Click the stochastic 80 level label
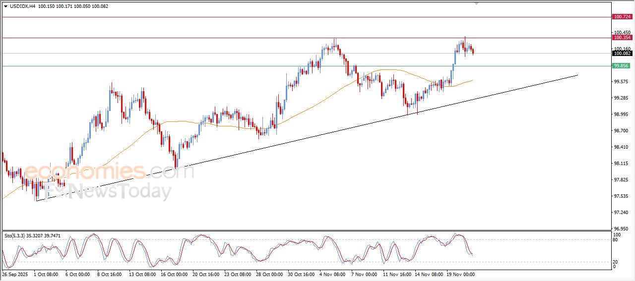635x281 pixels. click(x=616, y=240)
